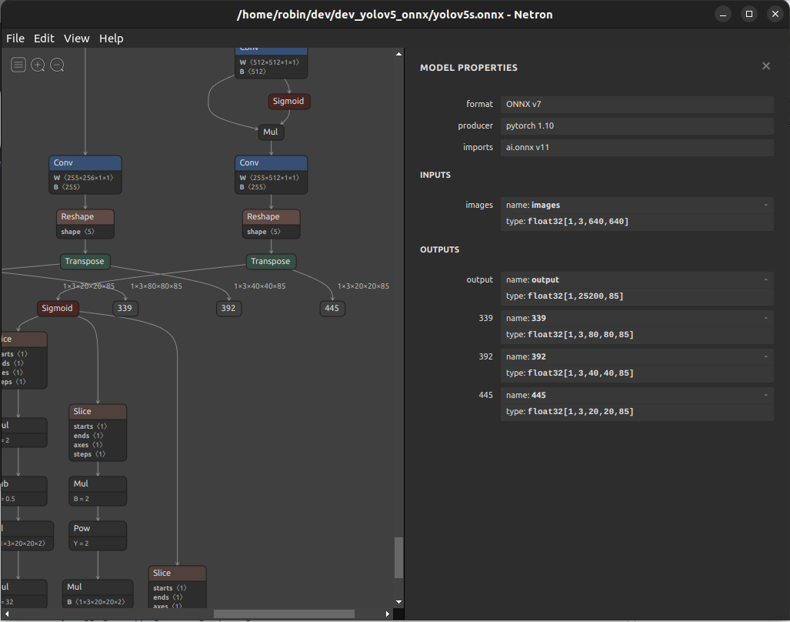Screen dimensions: 790x622
Task: Click the 339 output node
Action: (x=125, y=309)
